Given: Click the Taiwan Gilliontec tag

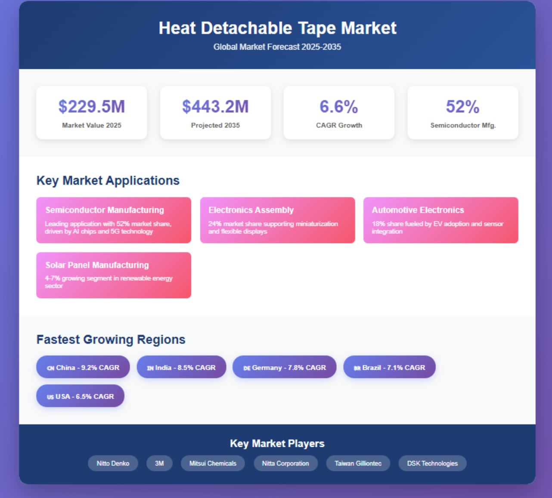Looking at the screenshot, I should 358,463.
